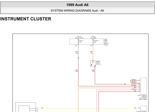Select 'RED/BLK' label at module pin 6
The height and width of the screenshot is (112, 156).
click(134, 84)
